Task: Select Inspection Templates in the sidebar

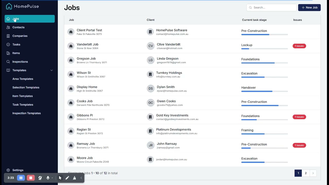Action: coord(26,113)
